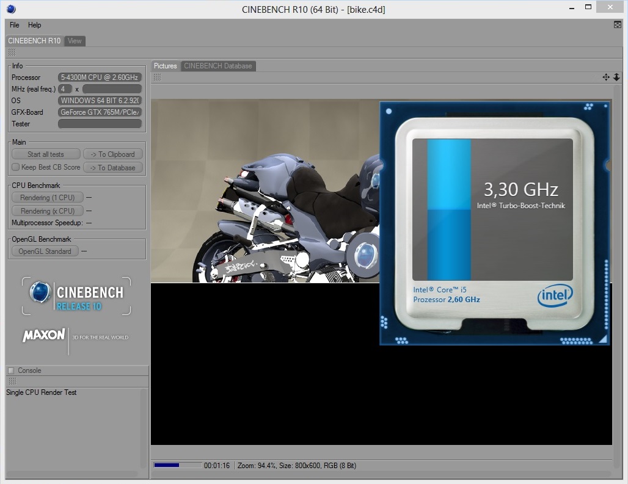
Task: Click the move-view arrows icon above picture
Action: click(x=606, y=77)
